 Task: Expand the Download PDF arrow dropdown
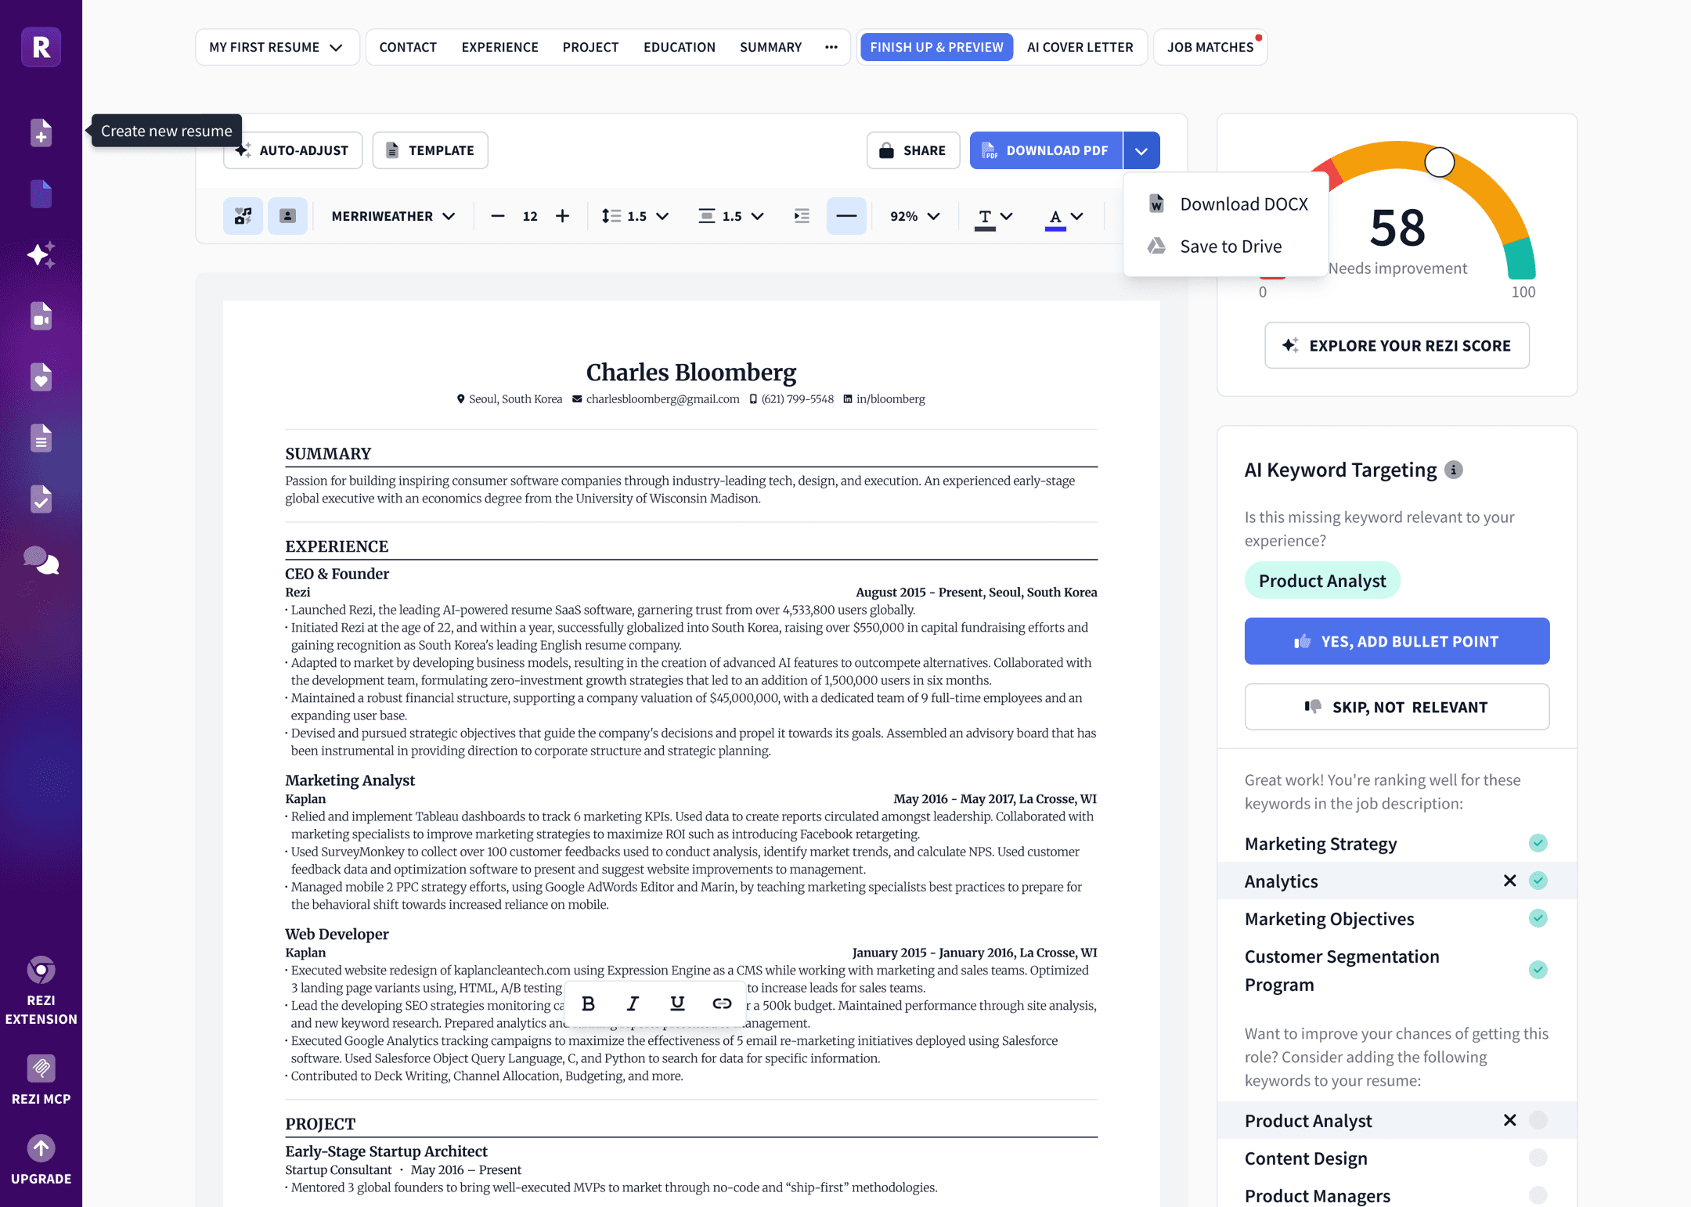coord(1141,150)
